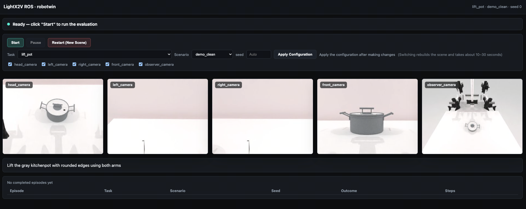Click the Ready status message text

coord(55,24)
